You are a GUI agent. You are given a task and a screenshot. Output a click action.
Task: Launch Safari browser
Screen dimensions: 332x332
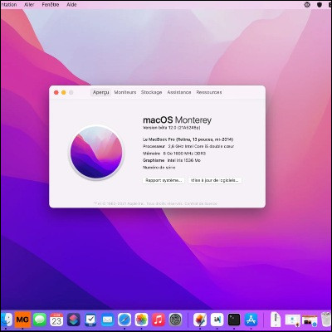124,320
